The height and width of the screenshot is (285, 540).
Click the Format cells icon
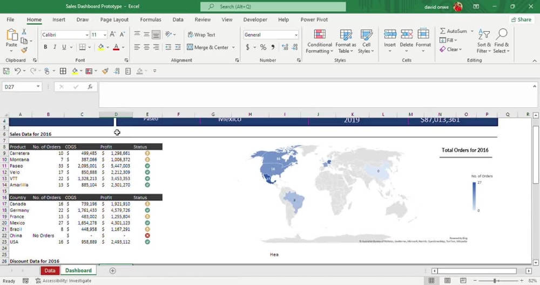tap(423, 34)
